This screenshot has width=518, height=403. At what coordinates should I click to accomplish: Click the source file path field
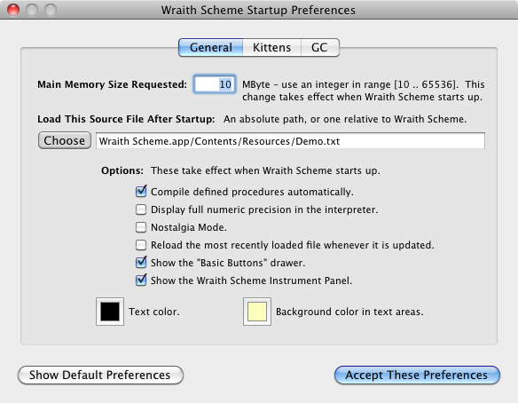(290, 141)
